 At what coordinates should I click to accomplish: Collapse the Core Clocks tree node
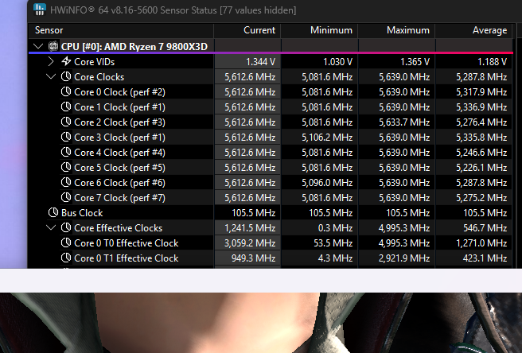pyautogui.click(x=52, y=77)
